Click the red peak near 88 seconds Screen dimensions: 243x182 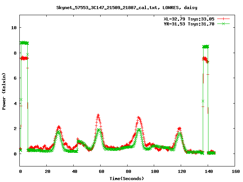tap(139, 118)
